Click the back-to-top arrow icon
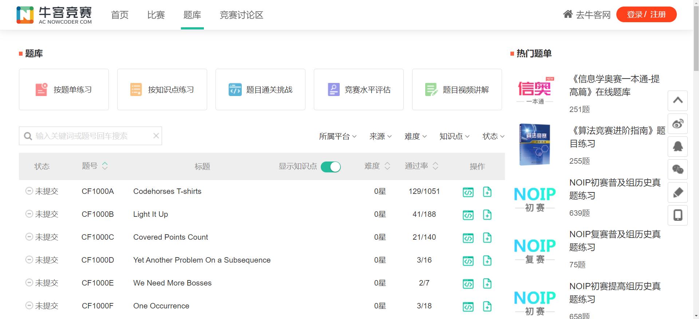 click(x=678, y=101)
